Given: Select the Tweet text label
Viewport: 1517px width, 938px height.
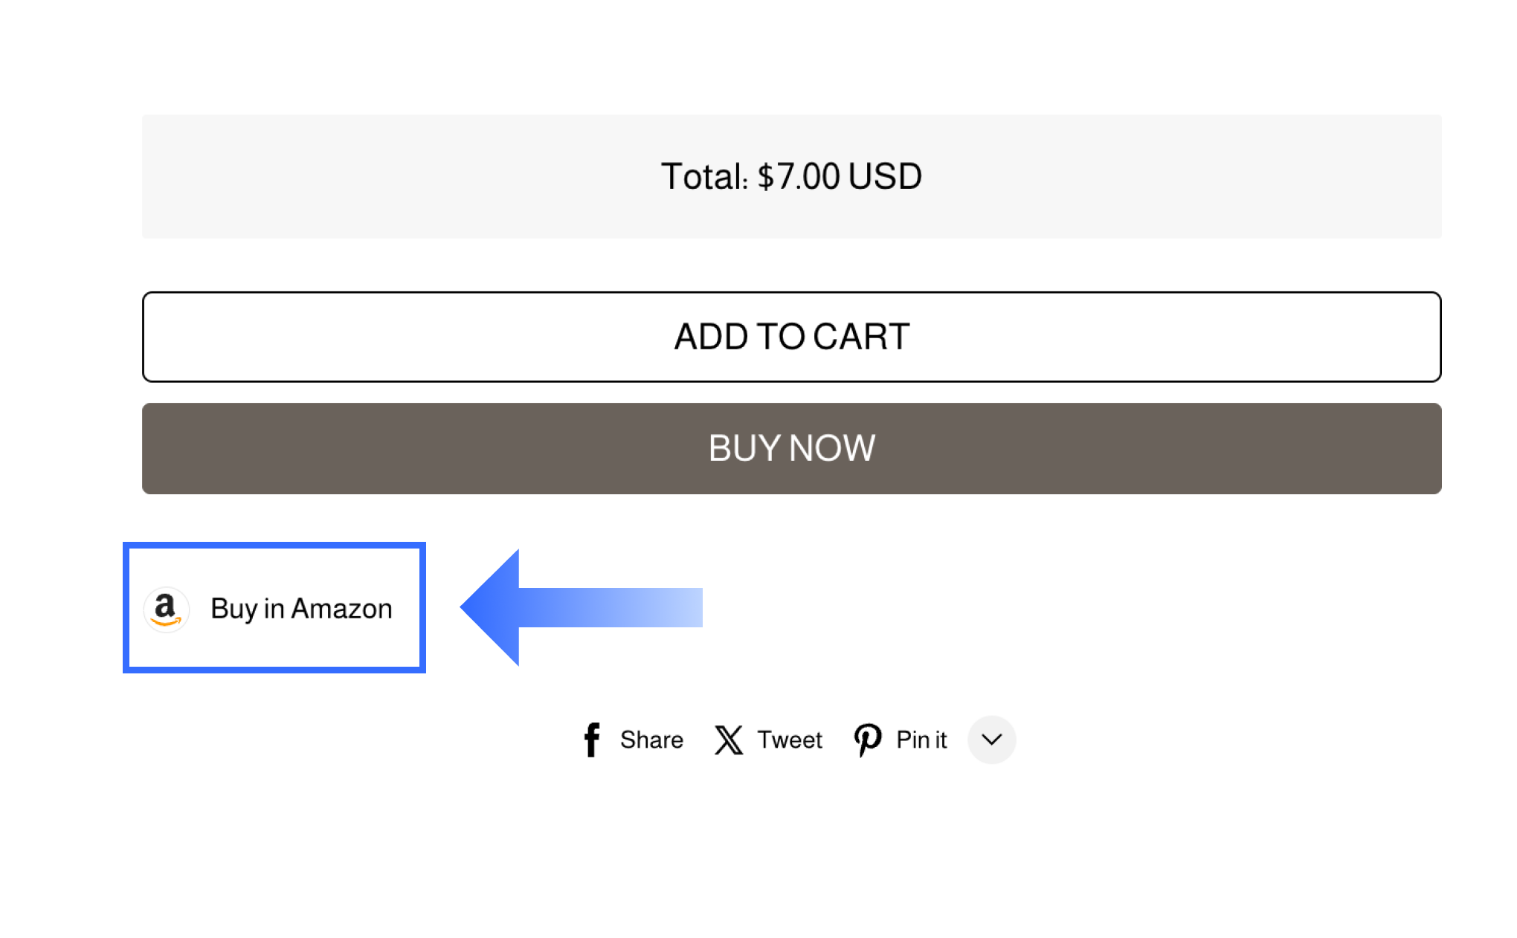Looking at the screenshot, I should point(790,740).
